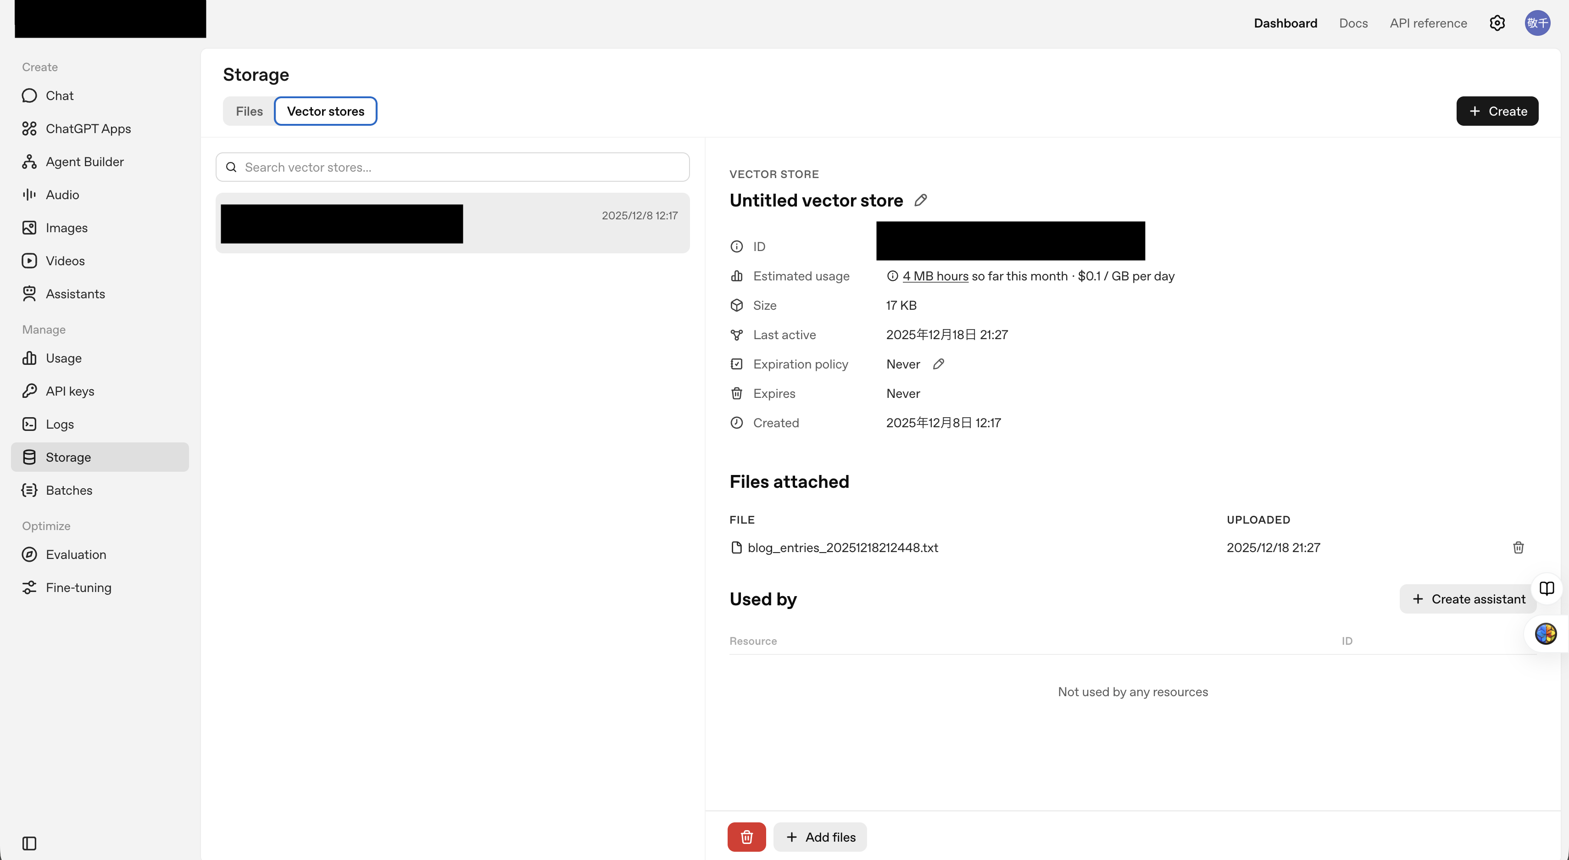Open settings gear icon in header

(1497, 23)
